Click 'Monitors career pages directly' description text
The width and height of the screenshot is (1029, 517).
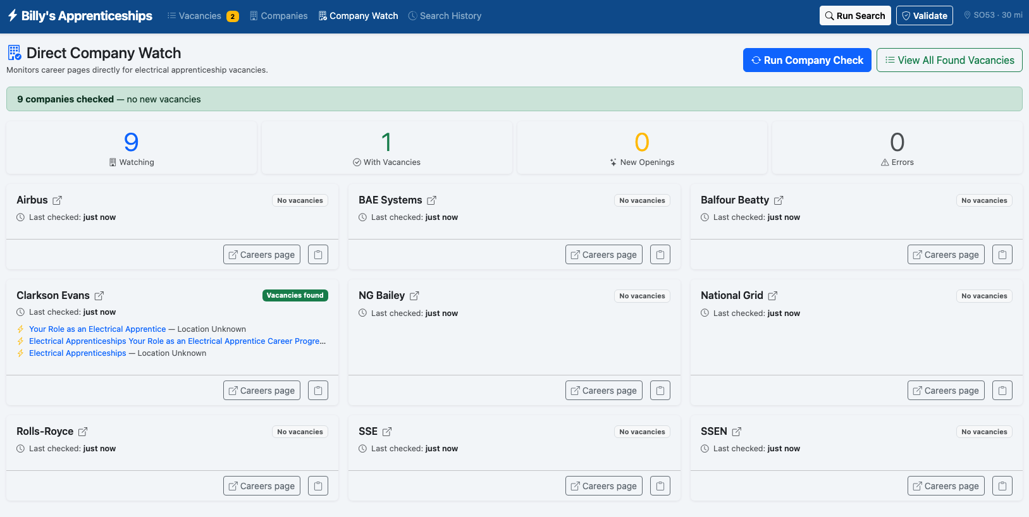(x=137, y=70)
